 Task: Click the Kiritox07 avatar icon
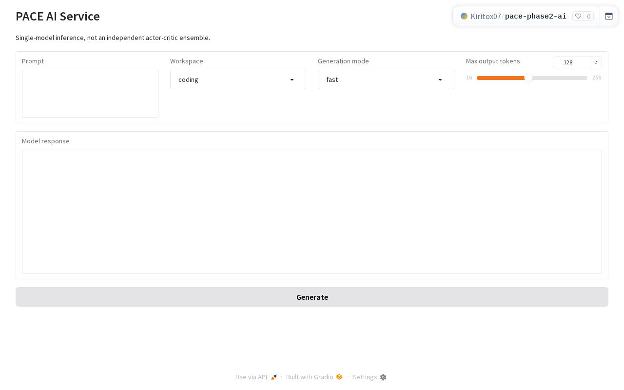pyautogui.click(x=464, y=16)
